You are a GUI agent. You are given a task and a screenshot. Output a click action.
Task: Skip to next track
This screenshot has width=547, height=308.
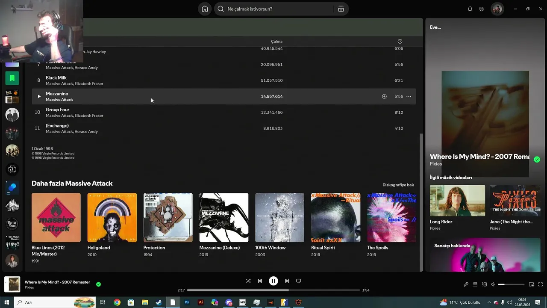[287, 281]
